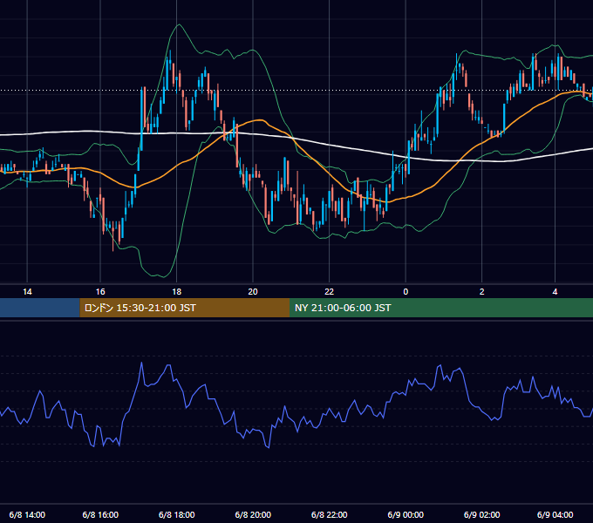Click the 14 hour label on price chart axis
This screenshot has height=523, width=593.
(x=27, y=292)
